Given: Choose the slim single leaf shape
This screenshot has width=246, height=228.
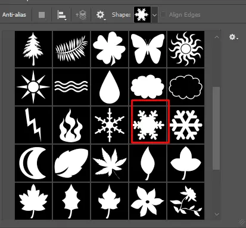Looking at the screenshot, I should (x=148, y=163).
